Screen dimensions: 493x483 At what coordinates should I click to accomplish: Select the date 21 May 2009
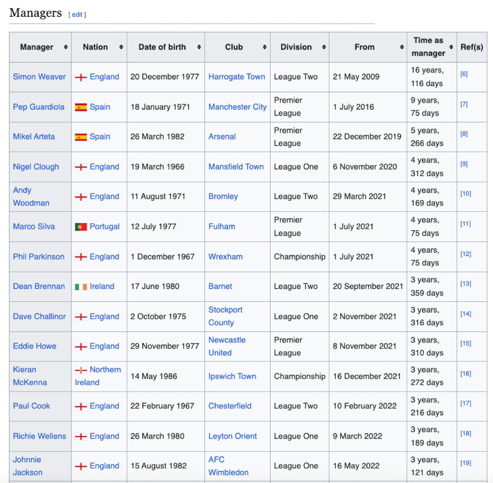pyautogui.click(x=356, y=77)
